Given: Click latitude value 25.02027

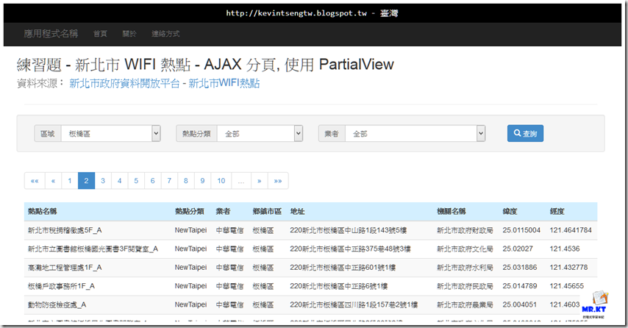Looking at the screenshot, I should pyautogui.click(x=518, y=249).
